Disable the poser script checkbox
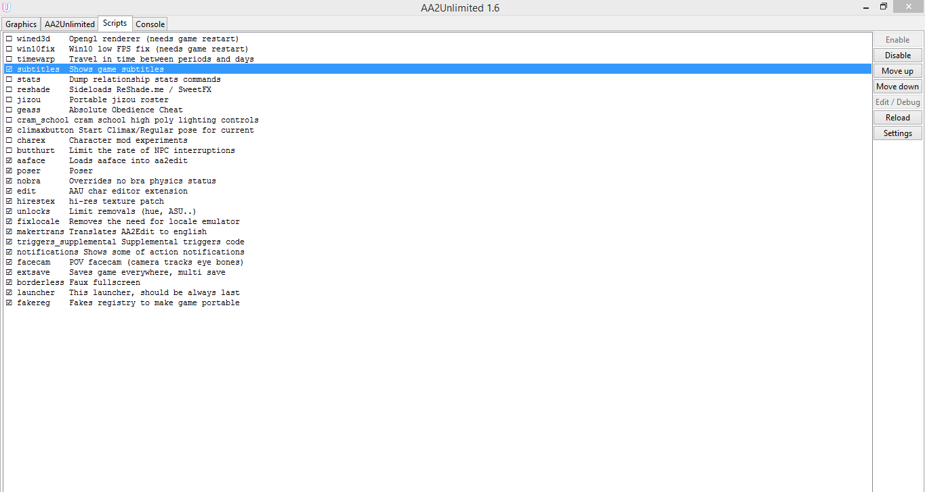The width and height of the screenshot is (925, 492). 9,171
